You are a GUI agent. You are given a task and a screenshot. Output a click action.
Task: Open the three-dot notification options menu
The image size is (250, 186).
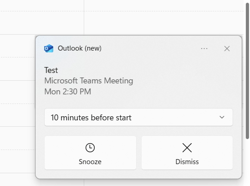[204, 48]
